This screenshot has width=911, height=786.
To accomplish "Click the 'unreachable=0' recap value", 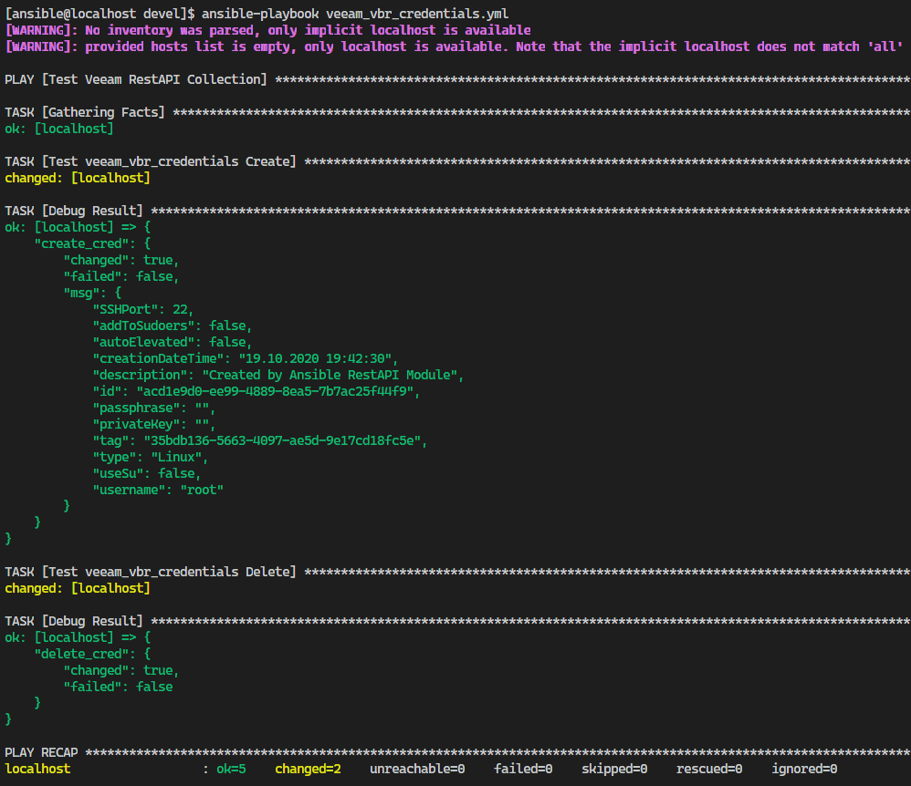I will tap(417, 770).
